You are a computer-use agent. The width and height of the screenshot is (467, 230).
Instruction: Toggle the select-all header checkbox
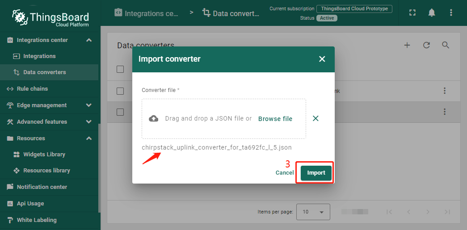coord(120,69)
